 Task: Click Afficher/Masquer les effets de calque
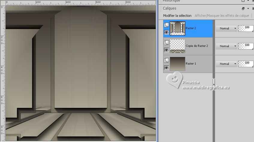pos(222,16)
